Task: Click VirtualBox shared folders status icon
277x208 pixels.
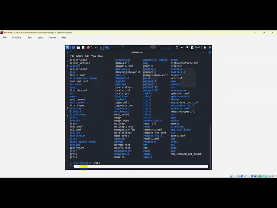Action: (248, 176)
